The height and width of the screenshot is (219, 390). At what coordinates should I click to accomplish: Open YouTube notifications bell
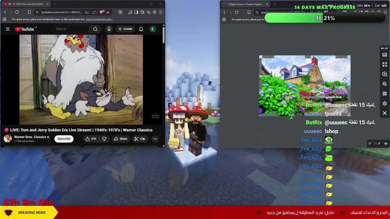(x=141, y=29)
